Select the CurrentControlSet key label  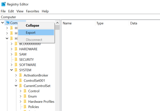click(37, 86)
